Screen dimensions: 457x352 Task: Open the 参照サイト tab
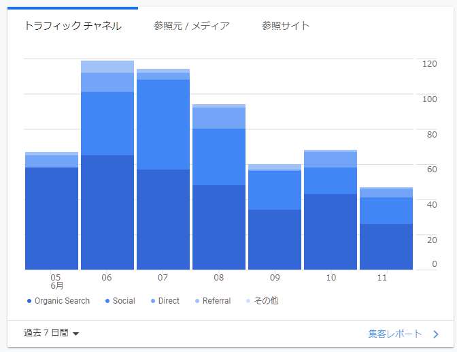(x=286, y=26)
